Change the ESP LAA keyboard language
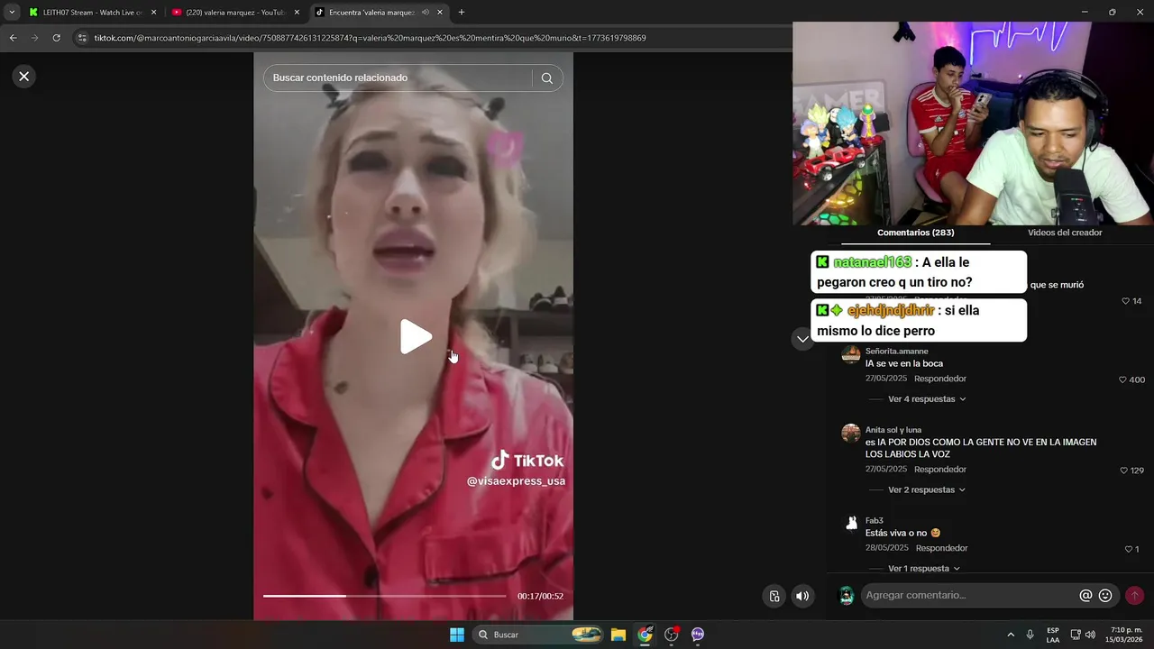 click(1053, 635)
